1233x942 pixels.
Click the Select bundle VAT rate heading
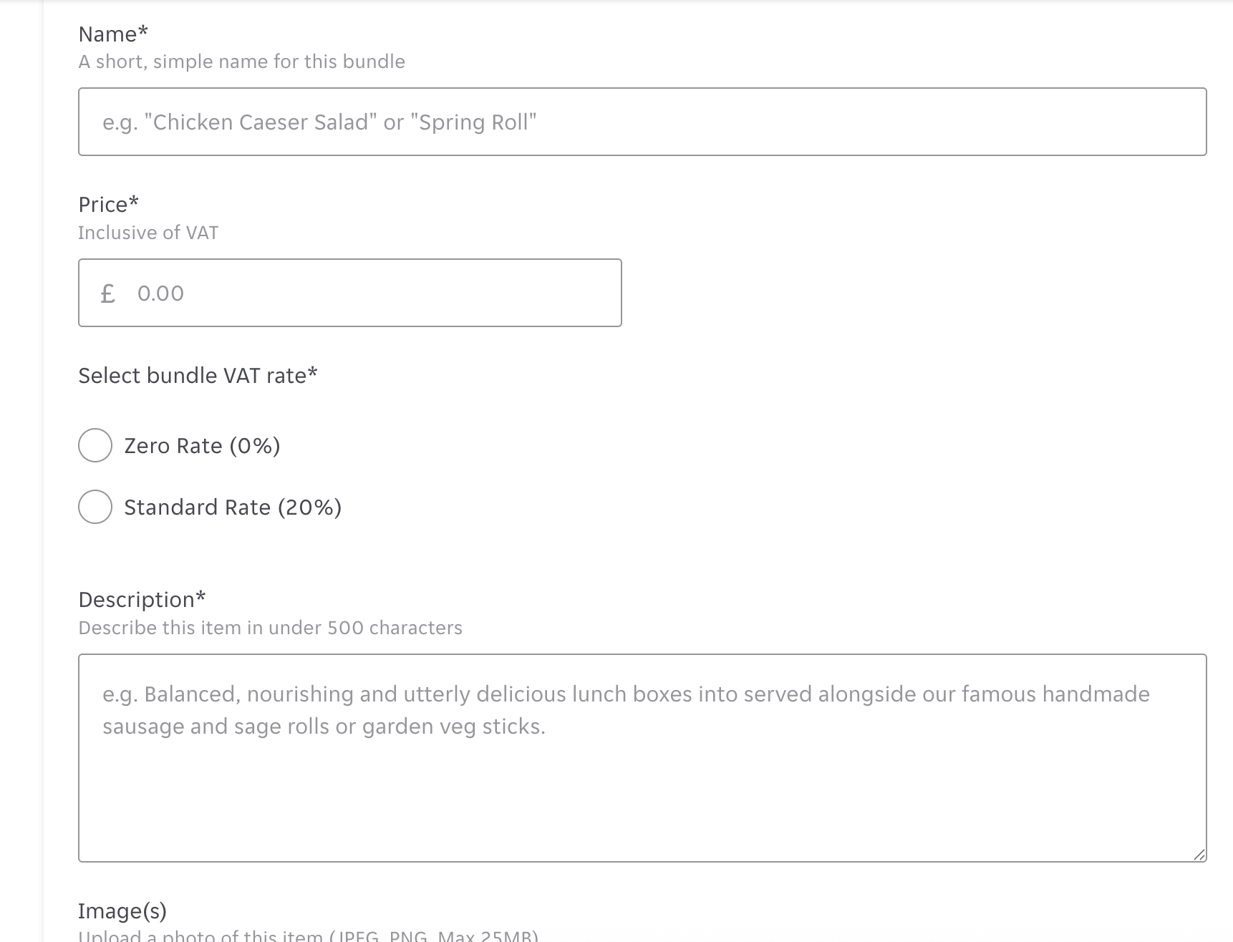[x=198, y=374]
